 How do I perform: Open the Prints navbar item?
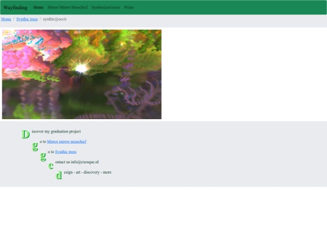tap(129, 7)
